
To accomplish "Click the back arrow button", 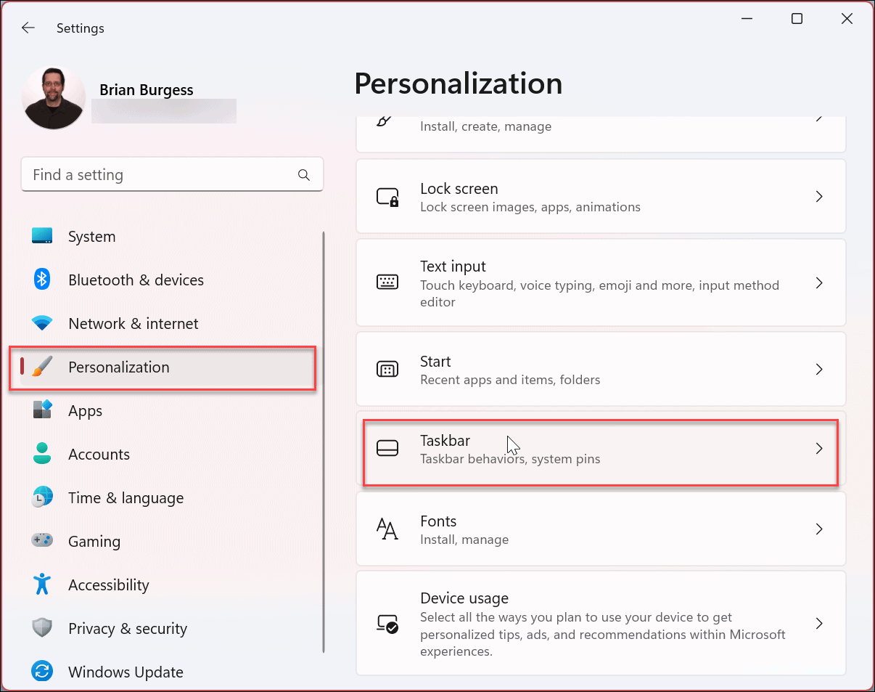I will tap(28, 28).
